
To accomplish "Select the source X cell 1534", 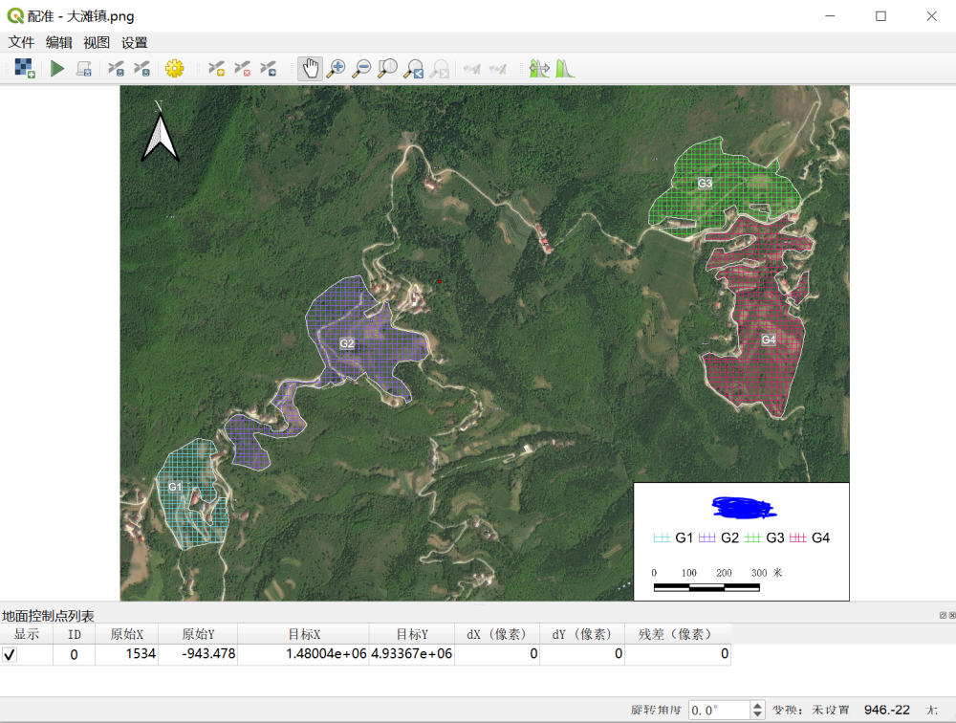I will click(x=126, y=654).
